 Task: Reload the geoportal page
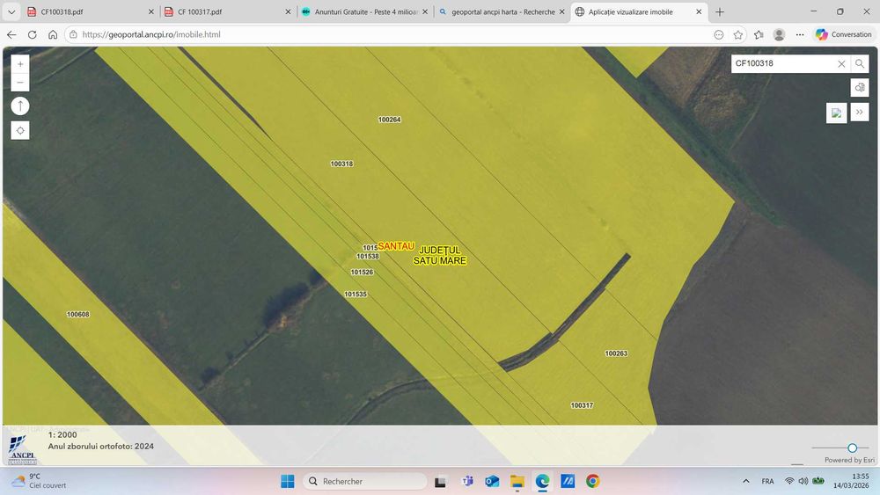[x=33, y=34]
